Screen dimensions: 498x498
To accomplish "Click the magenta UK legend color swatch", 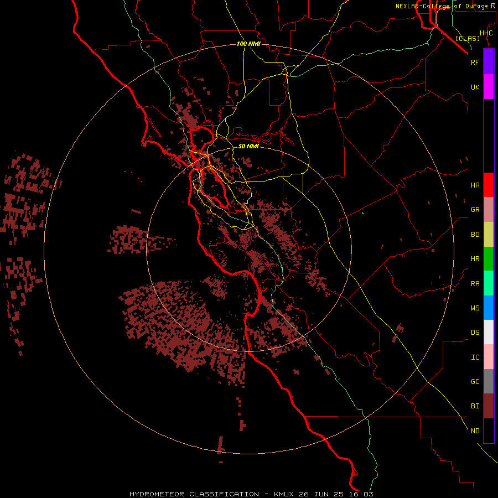I will [x=489, y=87].
